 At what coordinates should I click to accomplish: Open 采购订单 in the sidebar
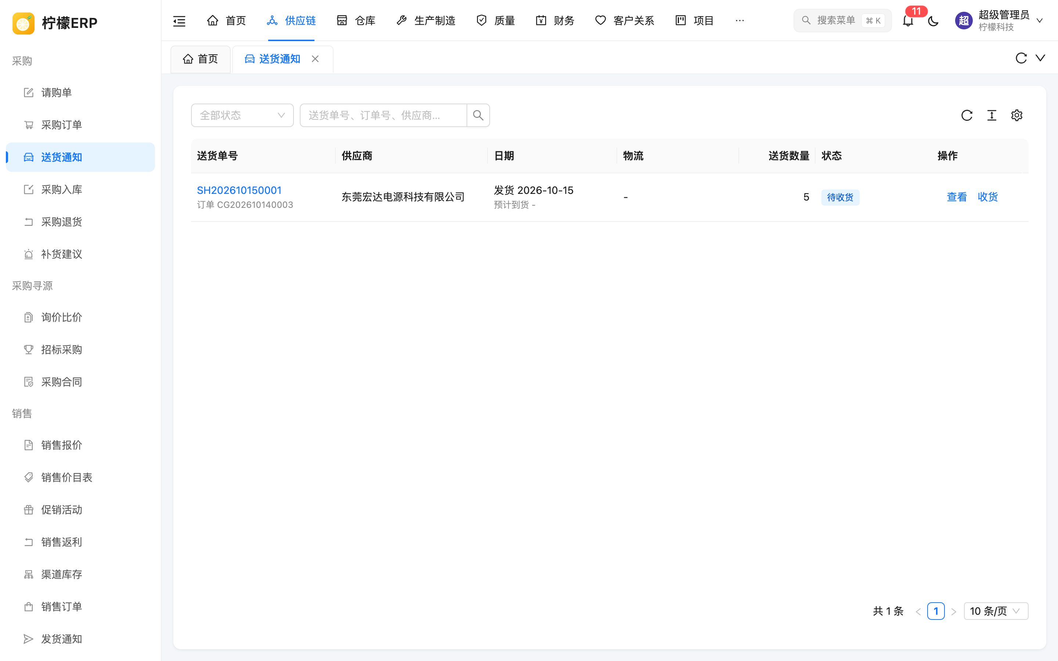(80, 125)
